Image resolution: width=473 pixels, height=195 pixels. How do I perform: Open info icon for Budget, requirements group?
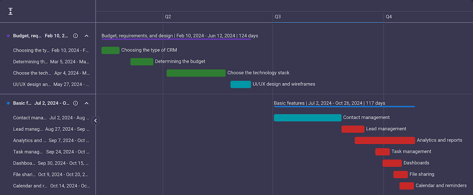tap(76, 36)
